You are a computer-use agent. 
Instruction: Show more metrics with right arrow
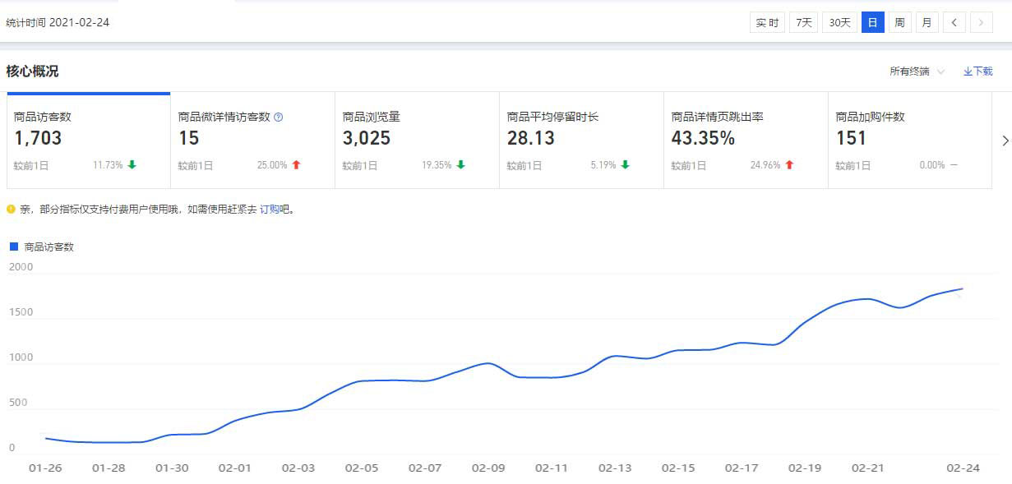1005,141
